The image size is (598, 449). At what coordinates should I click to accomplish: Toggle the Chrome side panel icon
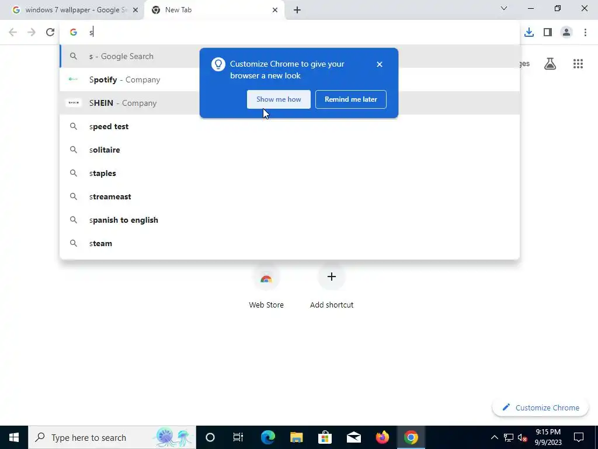pyautogui.click(x=548, y=33)
